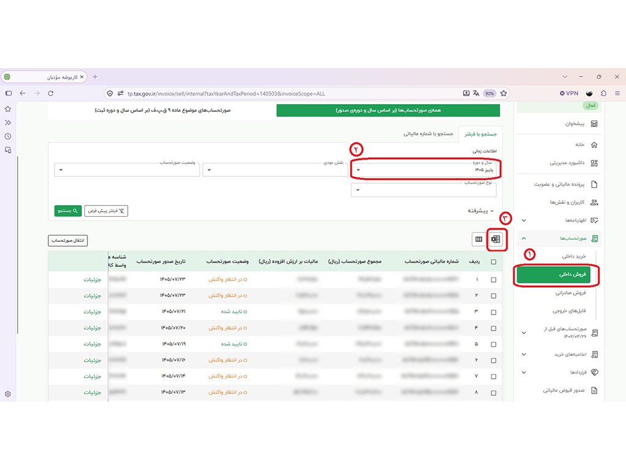Viewport: 626px width, 470px height.
Task: Check the checkbox for row ۳
Action: pyautogui.click(x=493, y=312)
